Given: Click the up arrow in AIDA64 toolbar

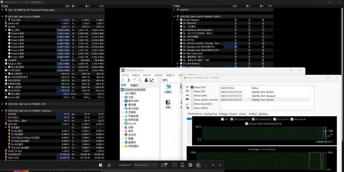Looking at the screenshot, I should 135,80.
